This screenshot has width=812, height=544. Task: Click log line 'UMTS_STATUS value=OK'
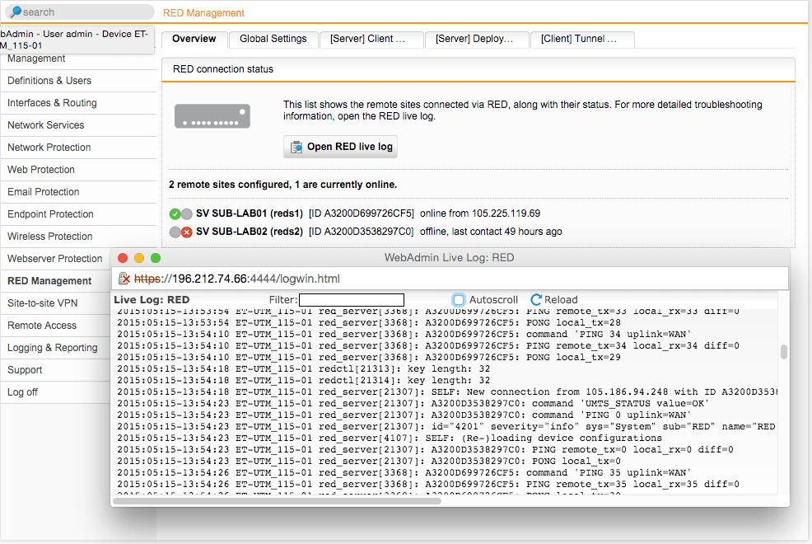[x=413, y=404]
